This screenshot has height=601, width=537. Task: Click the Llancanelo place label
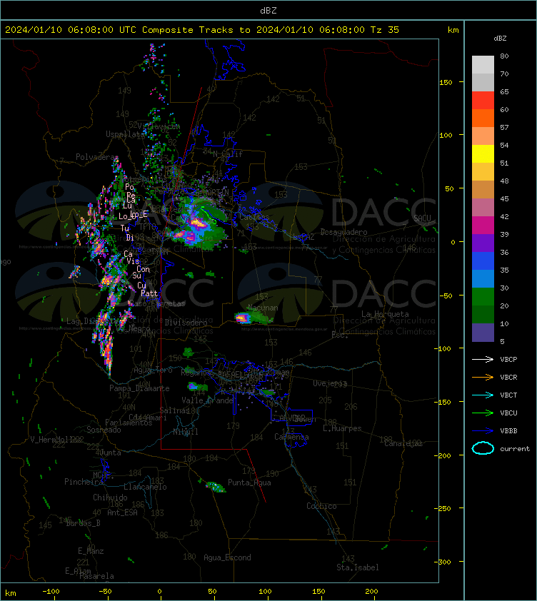[x=145, y=487]
